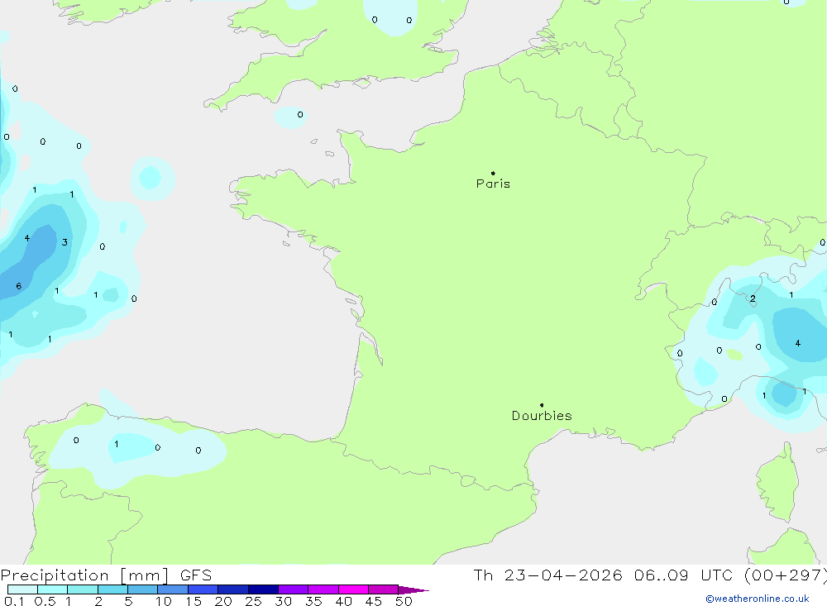
Task: Click the '6' precipitation value in Atlantic
Action: 18,286
